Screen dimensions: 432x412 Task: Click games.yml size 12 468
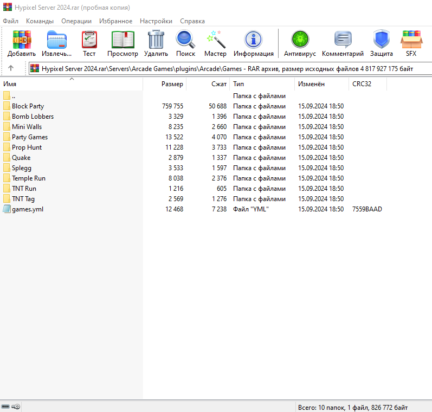coord(174,209)
